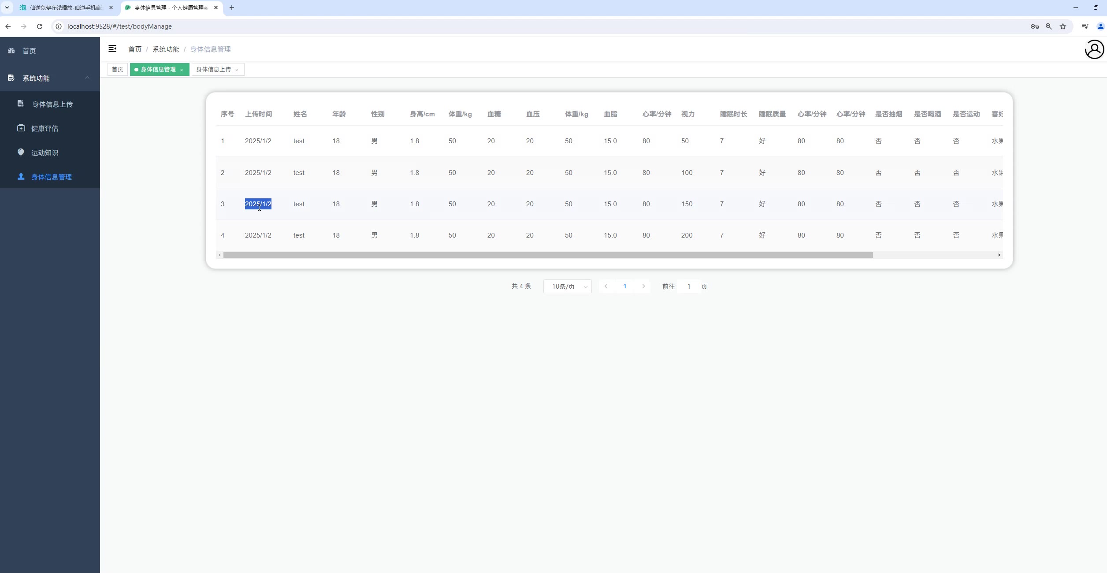Click the lightbulb icon for 运动知识
Image resolution: width=1107 pixels, height=573 pixels.
pyautogui.click(x=21, y=152)
